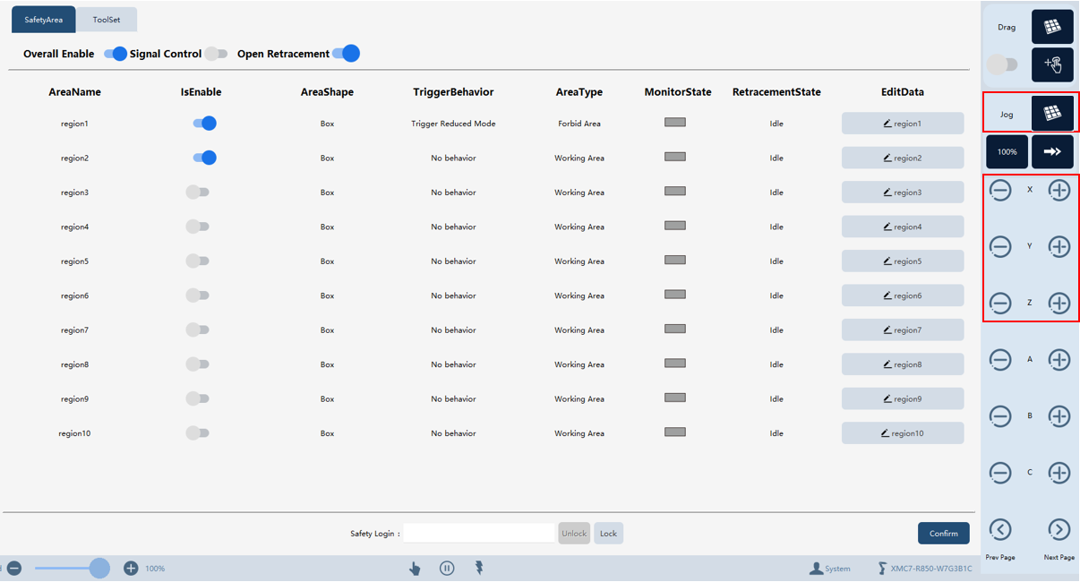The image size is (1080, 582).
Task: Click the bottom zoom slider handle
Action: (99, 568)
